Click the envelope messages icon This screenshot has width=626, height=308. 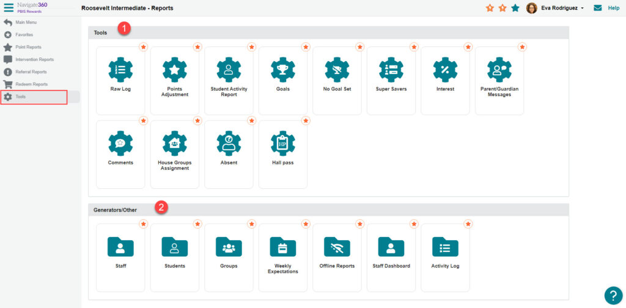point(598,8)
